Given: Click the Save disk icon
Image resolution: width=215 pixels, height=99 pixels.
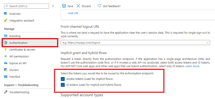Looking at the screenshot, I should [64, 6].
